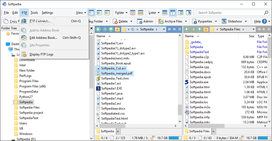Click the two-pane icon right of Folder menu
Image resolution: width=272 pixels, height=141 pixels.
pyautogui.click(x=141, y=13)
